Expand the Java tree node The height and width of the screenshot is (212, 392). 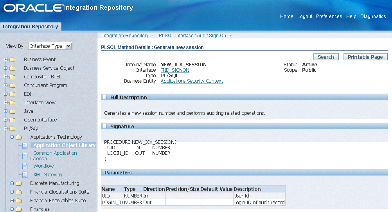[6, 111]
